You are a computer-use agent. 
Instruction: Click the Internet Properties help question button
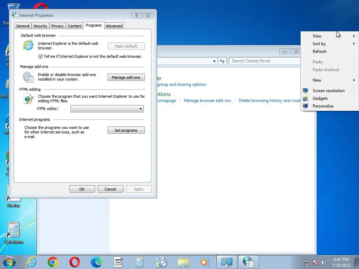click(136, 15)
